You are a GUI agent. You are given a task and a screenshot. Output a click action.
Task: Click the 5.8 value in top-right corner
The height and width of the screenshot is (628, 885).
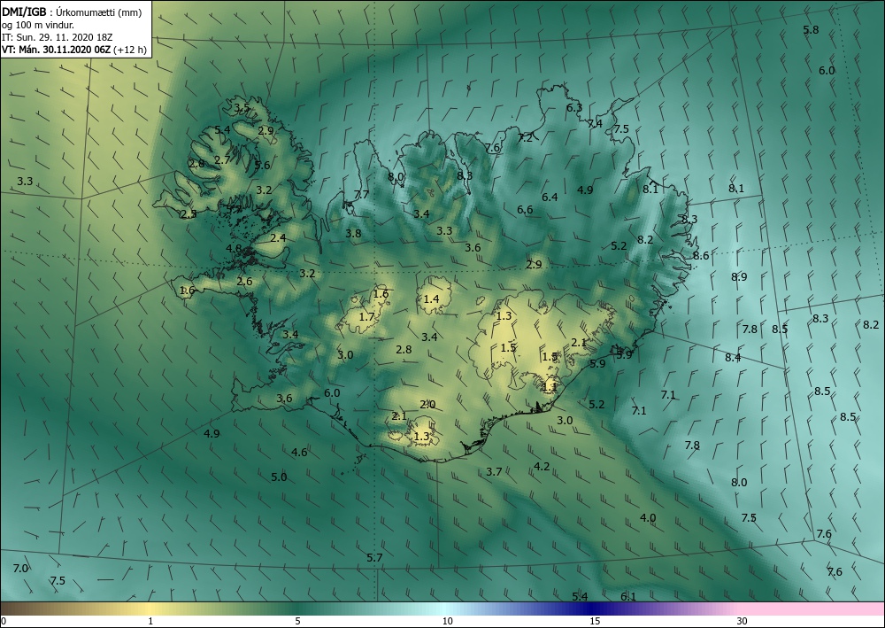click(x=811, y=30)
